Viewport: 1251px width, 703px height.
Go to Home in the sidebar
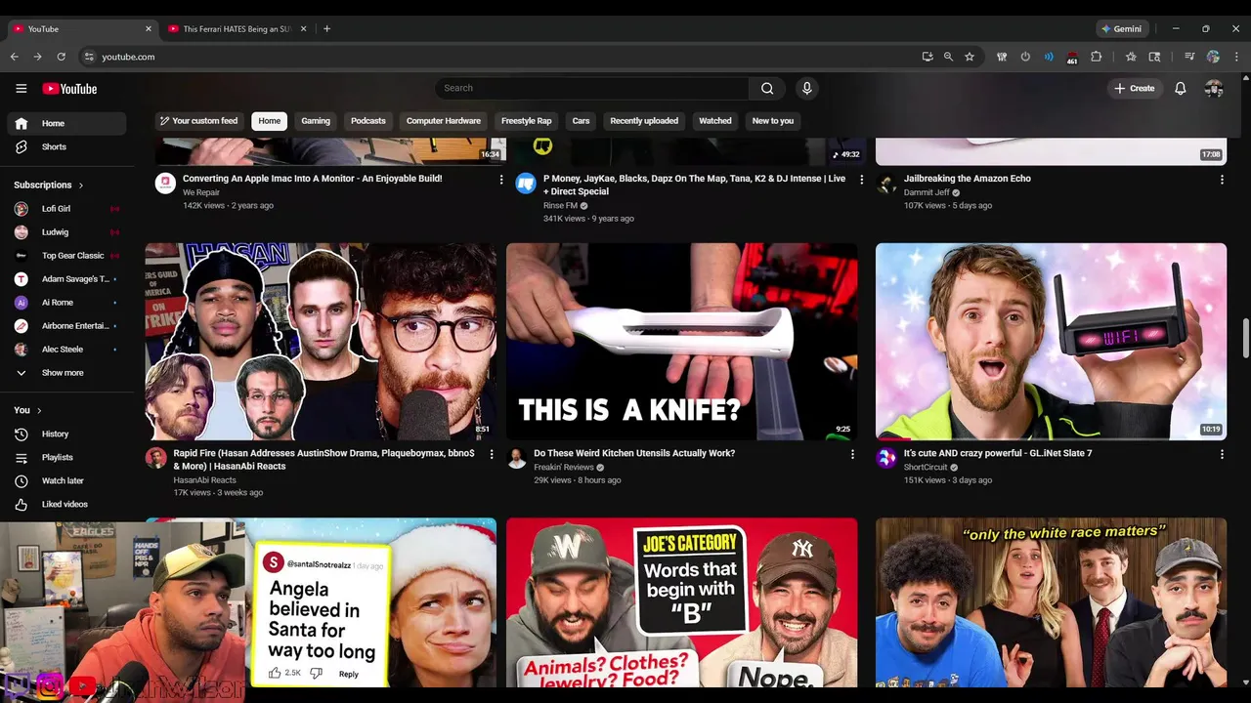coord(66,123)
